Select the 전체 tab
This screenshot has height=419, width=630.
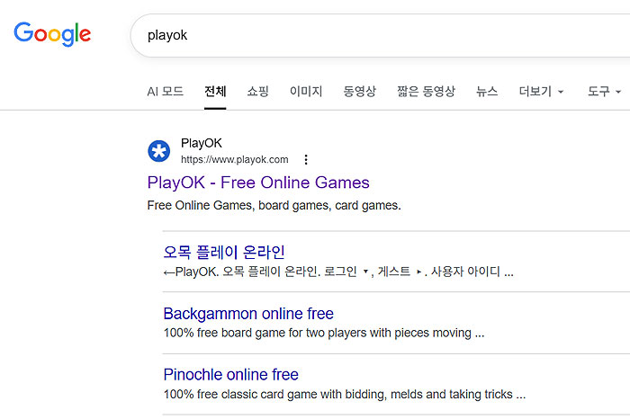pos(215,92)
